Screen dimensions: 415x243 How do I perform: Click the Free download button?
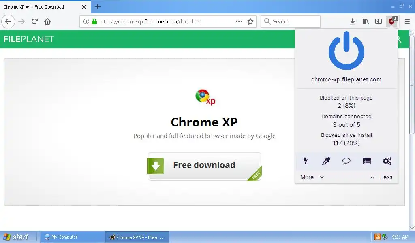tap(204, 166)
